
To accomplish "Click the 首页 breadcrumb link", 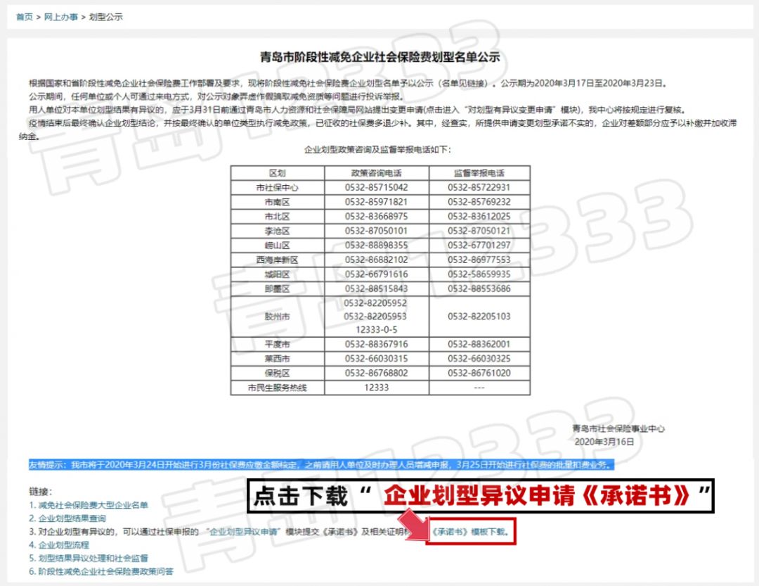I will click(24, 17).
